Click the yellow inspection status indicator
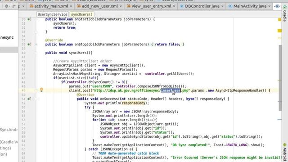This screenshot has width=288, height=162. pos(279,19)
